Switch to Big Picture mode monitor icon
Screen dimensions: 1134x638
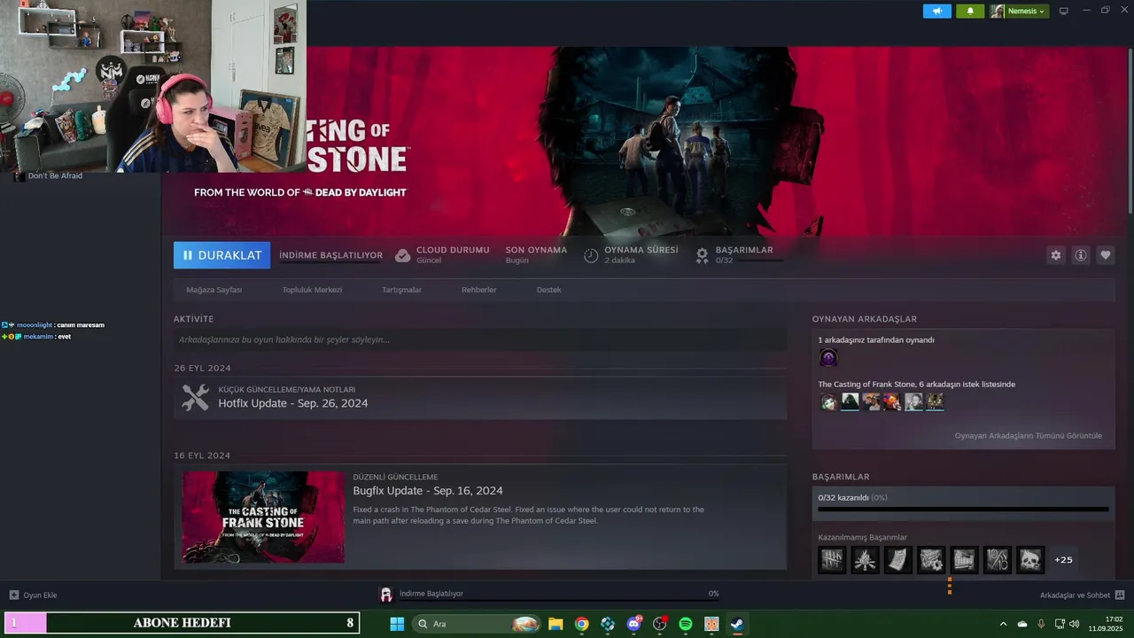pyautogui.click(x=1064, y=12)
